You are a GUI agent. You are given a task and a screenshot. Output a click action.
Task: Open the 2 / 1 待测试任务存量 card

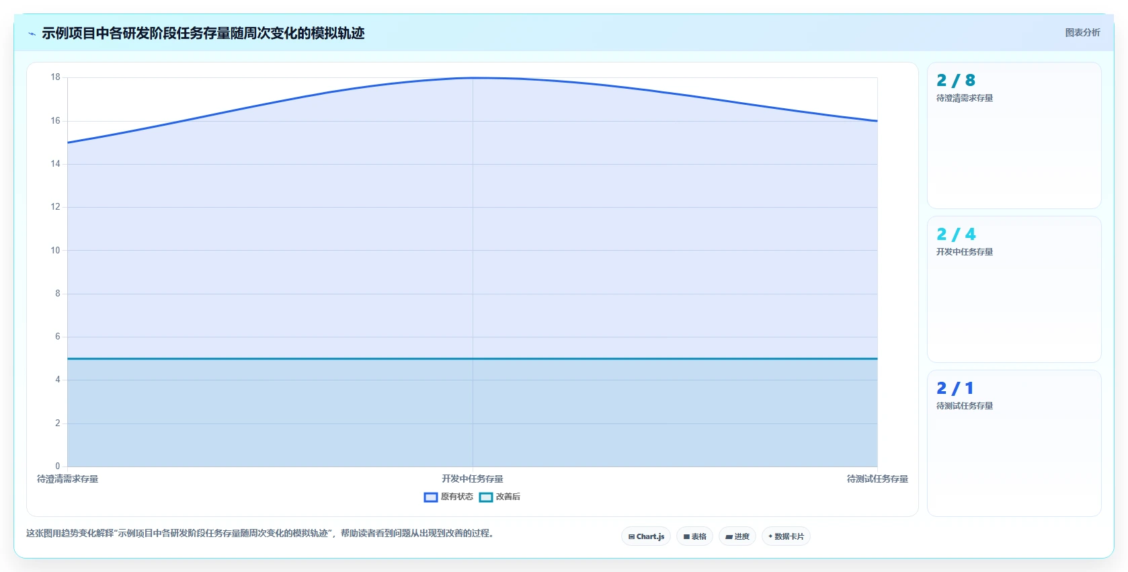click(x=1014, y=443)
